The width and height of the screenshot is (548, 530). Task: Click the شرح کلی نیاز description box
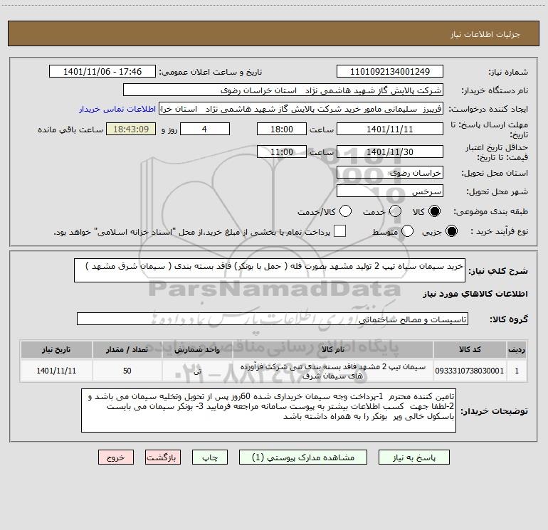coord(270,270)
